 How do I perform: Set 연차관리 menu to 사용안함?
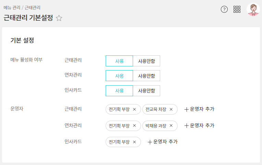click(x=146, y=76)
